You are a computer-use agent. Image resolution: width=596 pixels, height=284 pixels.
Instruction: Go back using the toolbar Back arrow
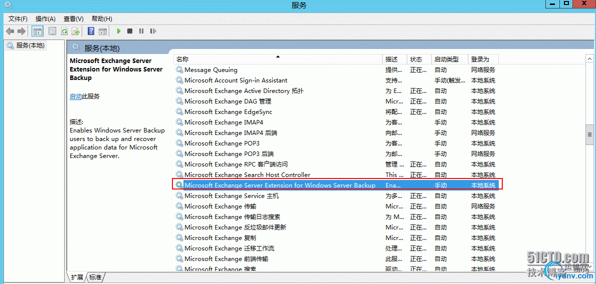[x=10, y=31]
